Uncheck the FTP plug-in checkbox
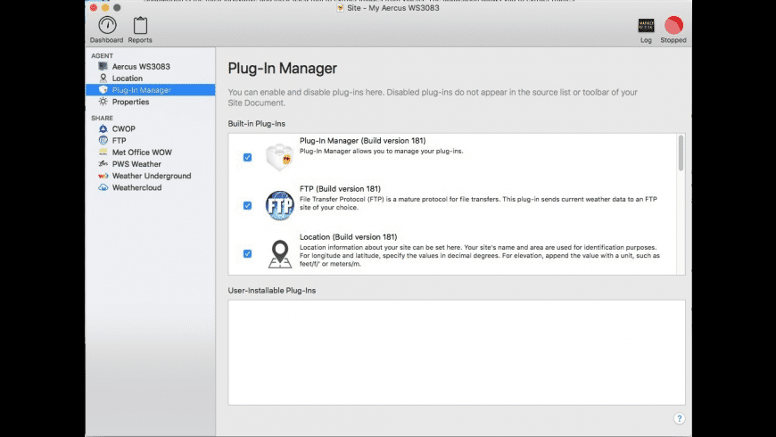Viewport: 776px width, 437px height. point(247,206)
